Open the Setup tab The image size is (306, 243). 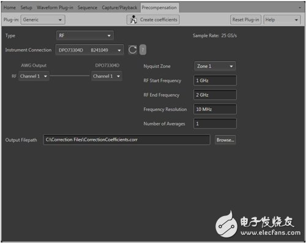point(26,7)
